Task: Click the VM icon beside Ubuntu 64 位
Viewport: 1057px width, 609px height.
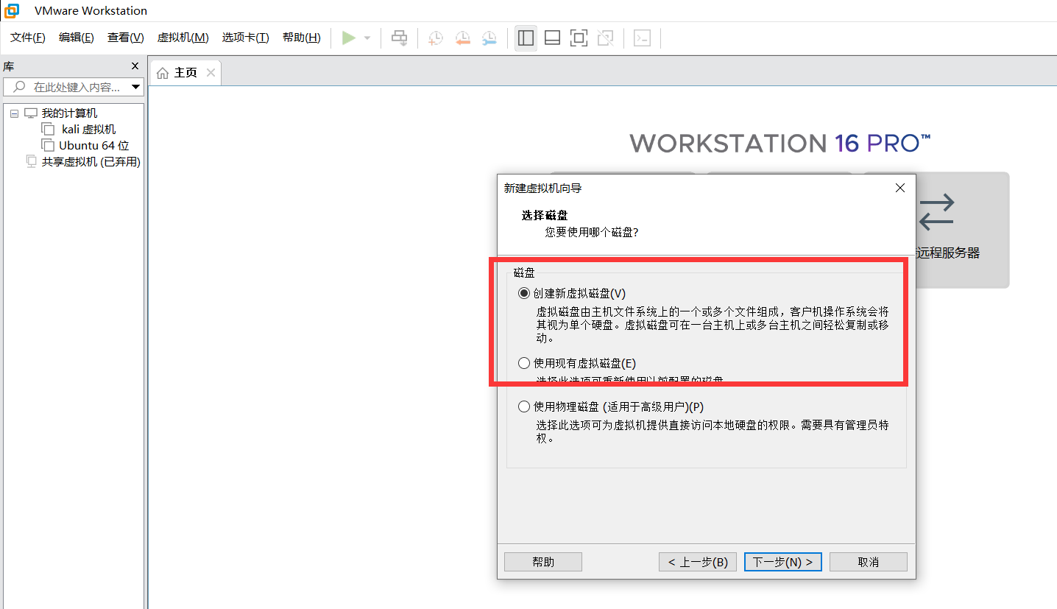Action: coord(48,146)
